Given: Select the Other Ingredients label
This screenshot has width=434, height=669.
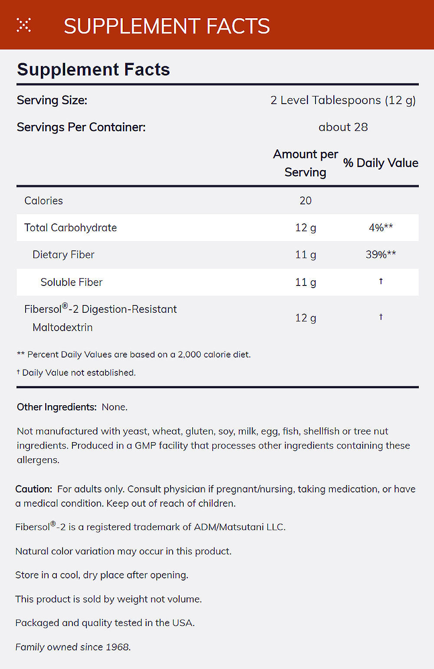Looking at the screenshot, I should click(56, 407).
